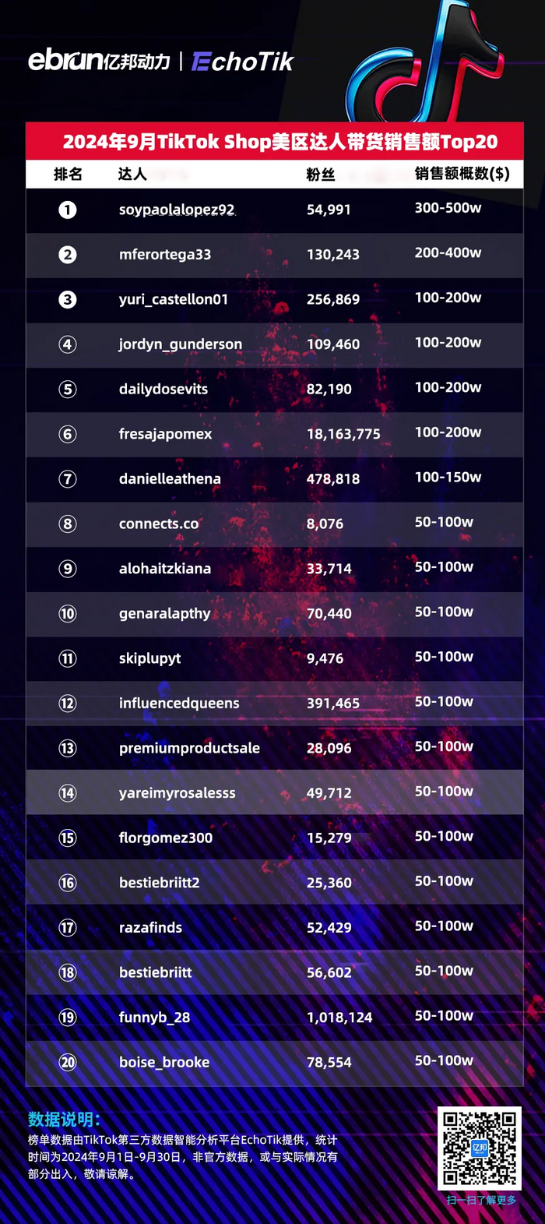Viewport: 545px width, 1224px height.
Task: Click the rank 3 circle badge
Action: [68, 299]
